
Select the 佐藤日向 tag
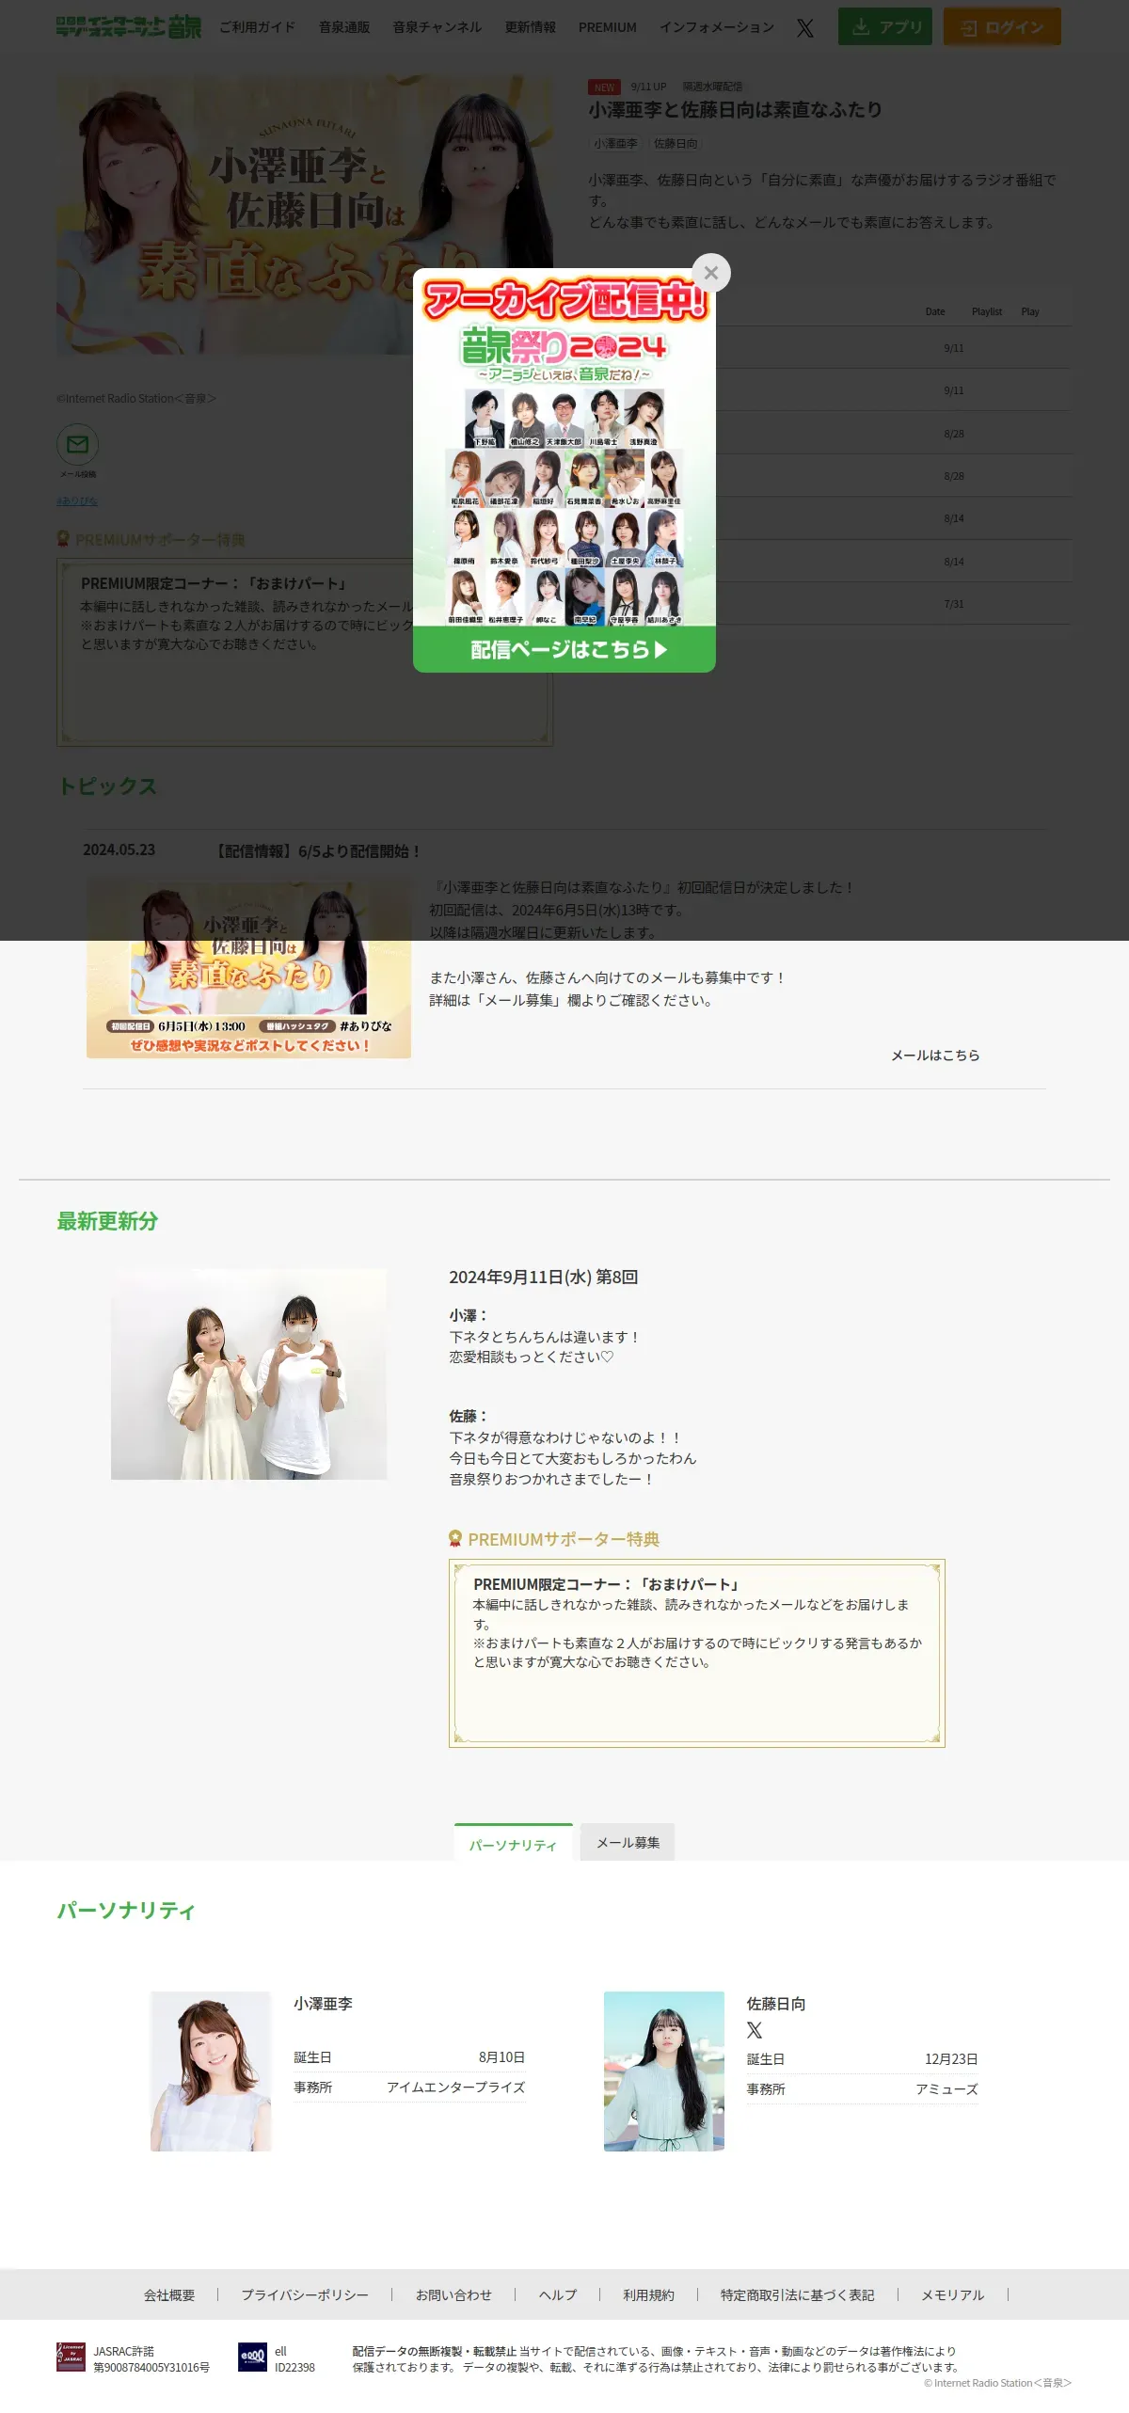point(676,144)
